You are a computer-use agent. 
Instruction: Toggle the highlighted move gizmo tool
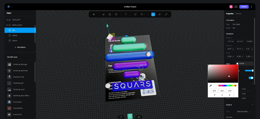click(153, 14)
